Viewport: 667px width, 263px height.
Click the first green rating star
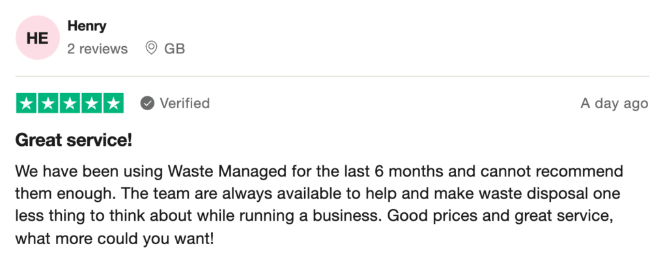(x=26, y=104)
